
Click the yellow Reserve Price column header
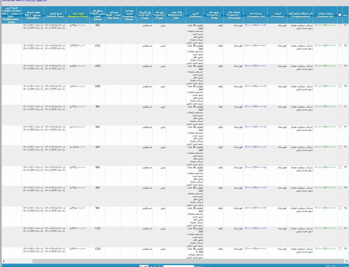point(78,15)
